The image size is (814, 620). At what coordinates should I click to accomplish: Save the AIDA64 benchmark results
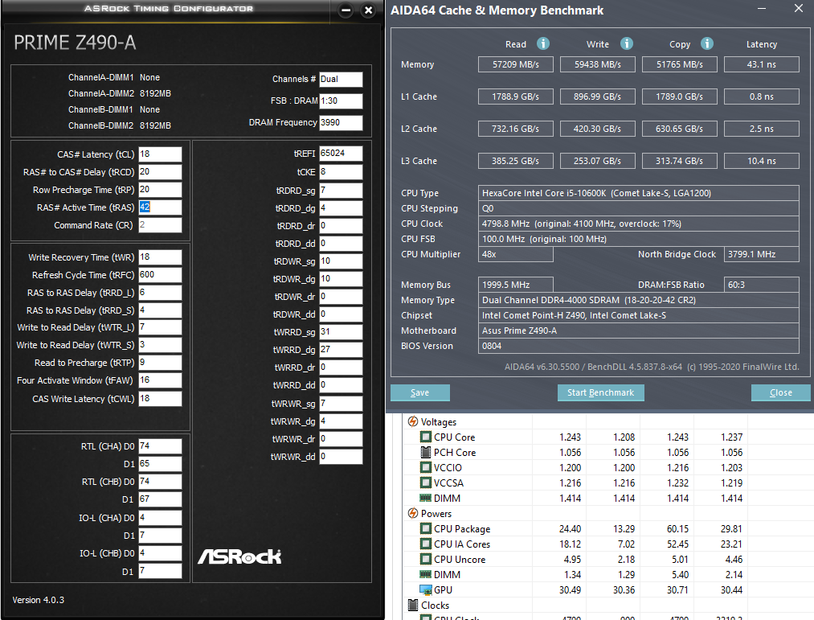coord(420,393)
